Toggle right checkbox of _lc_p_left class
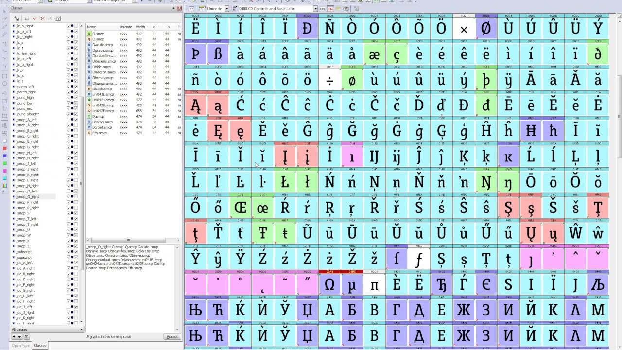Viewport: 622px width, 350px height. 76,31
